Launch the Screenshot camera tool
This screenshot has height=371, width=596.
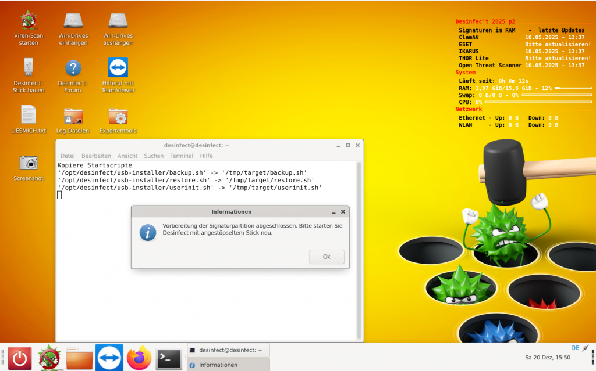pos(28,163)
